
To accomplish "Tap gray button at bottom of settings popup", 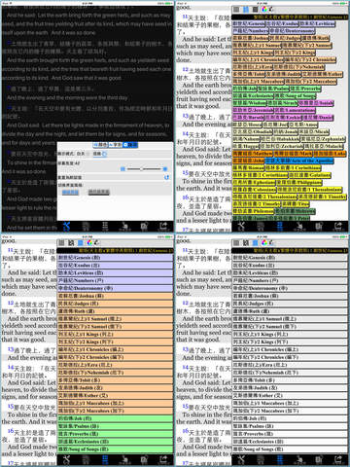I will click(x=99, y=193).
